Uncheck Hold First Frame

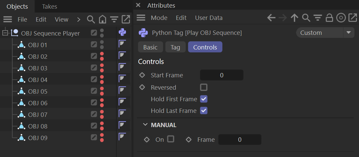(204, 99)
